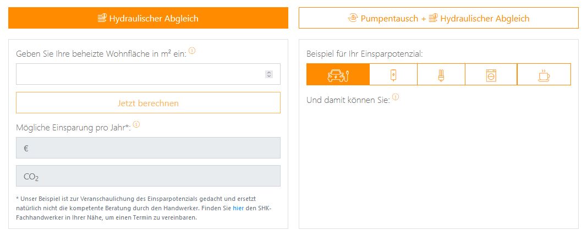The image size is (587, 235).
Task: Select the coffee cup example icon
Action: 544,74
